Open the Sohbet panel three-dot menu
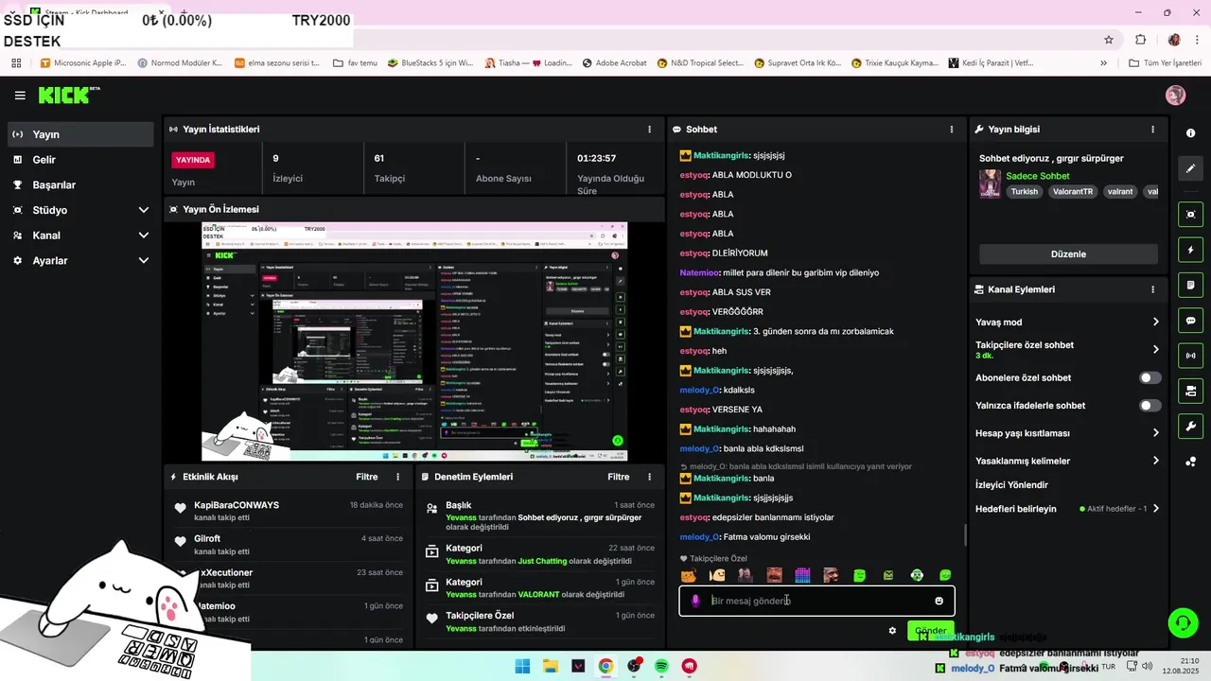 click(x=952, y=130)
